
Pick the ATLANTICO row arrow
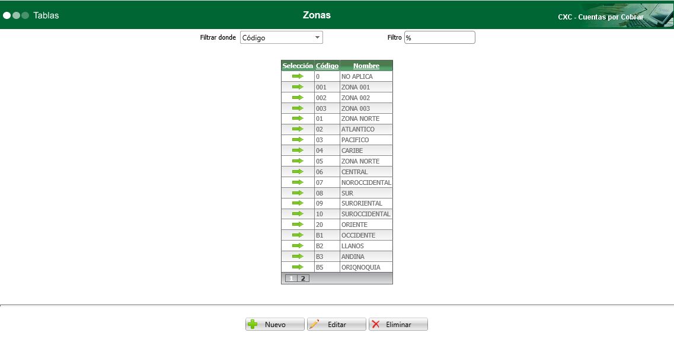[298, 129]
